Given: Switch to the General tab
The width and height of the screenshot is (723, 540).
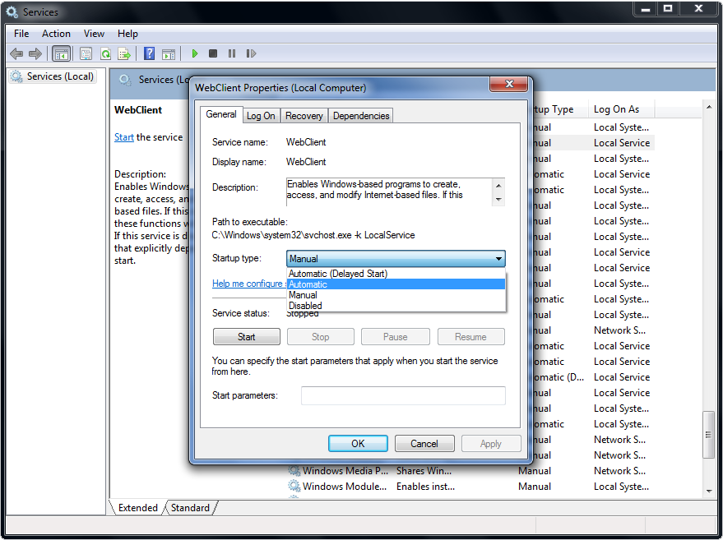Looking at the screenshot, I should 221,114.
